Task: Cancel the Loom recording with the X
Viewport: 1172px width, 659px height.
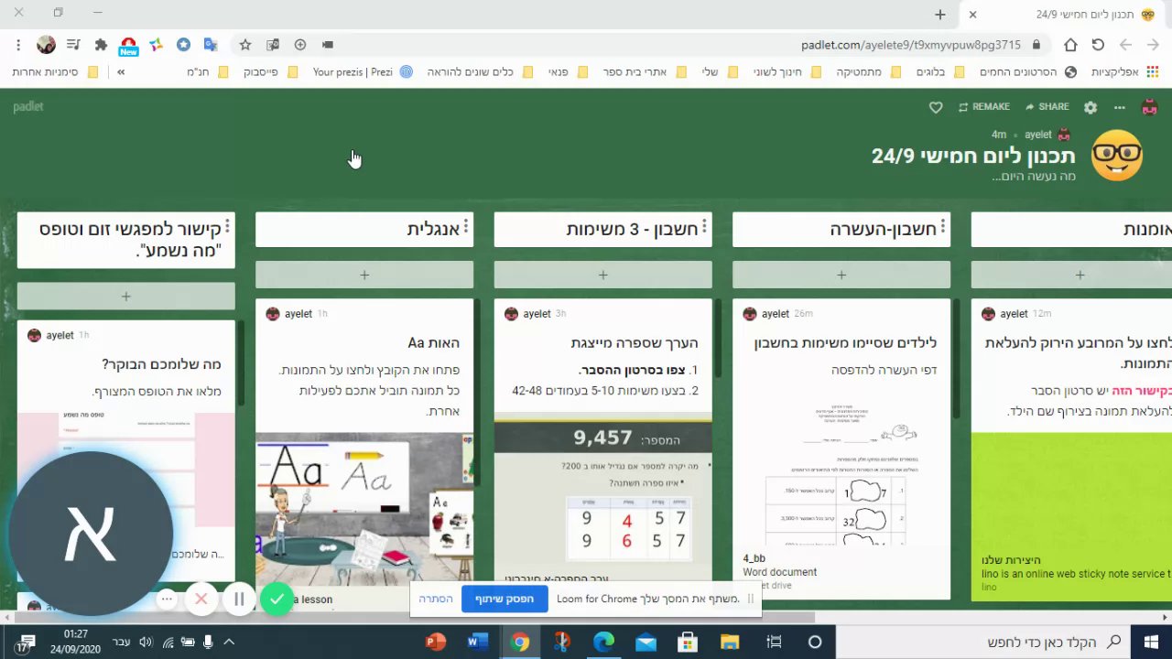Action: click(201, 600)
